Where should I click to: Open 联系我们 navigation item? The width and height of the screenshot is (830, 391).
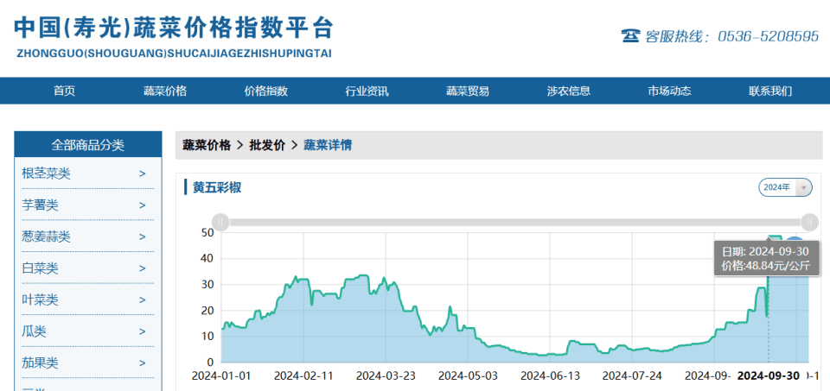(x=770, y=91)
